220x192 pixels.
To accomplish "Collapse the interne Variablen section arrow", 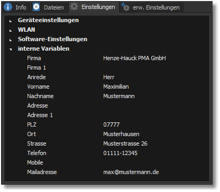I will click(11, 50).
